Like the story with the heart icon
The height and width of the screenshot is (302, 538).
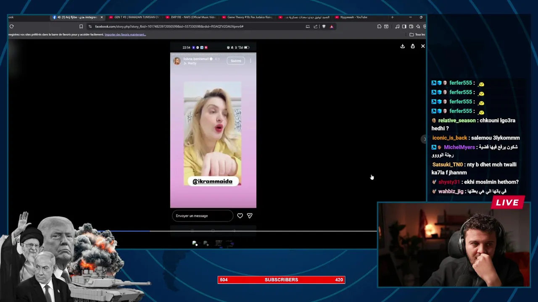pos(240,216)
